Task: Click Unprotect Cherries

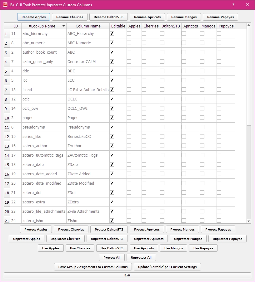Action: 65,239
